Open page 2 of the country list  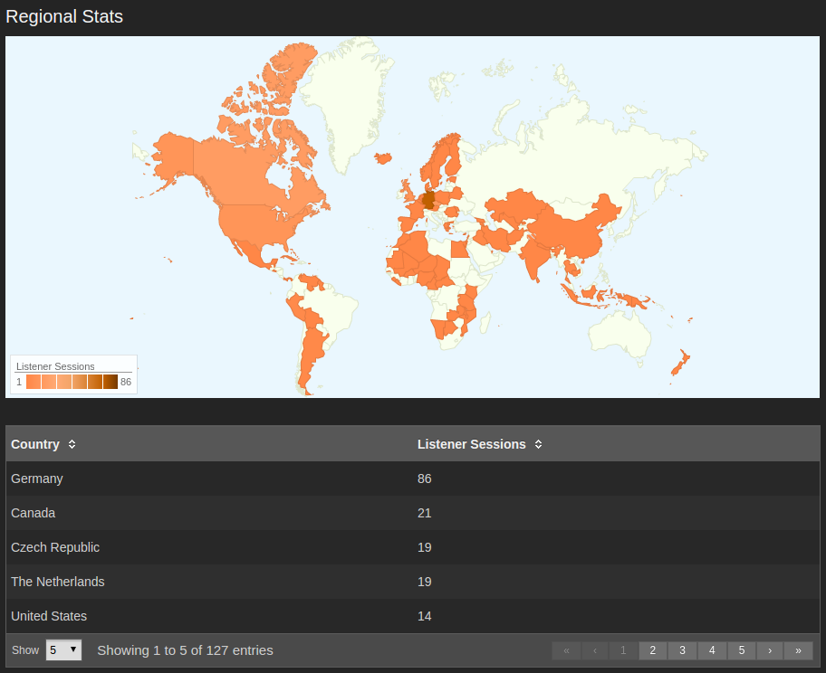coord(653,650)
